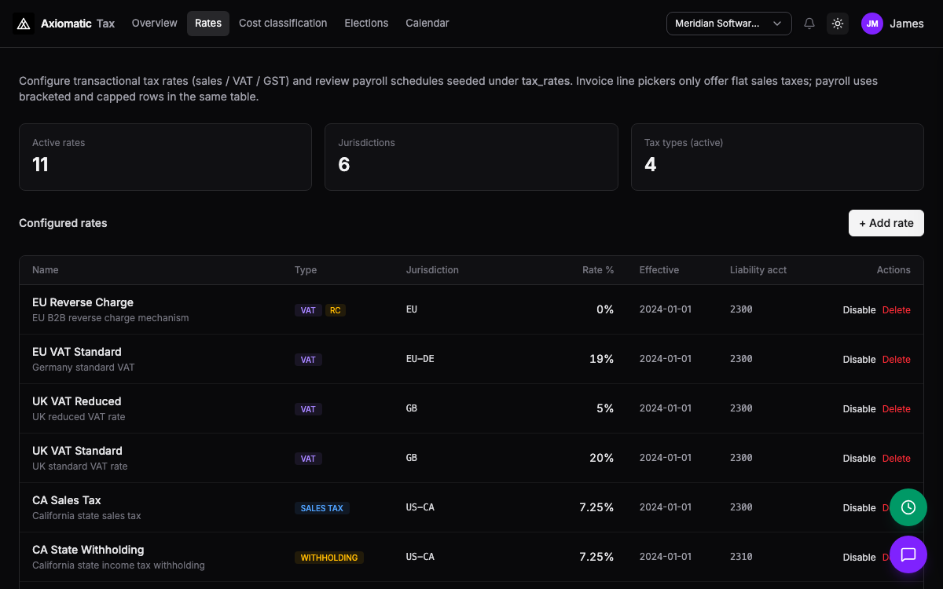Disable the UK VAT Reduced rate
The height and width of the screenshot is (589, 943).
[x=859, y=409]
